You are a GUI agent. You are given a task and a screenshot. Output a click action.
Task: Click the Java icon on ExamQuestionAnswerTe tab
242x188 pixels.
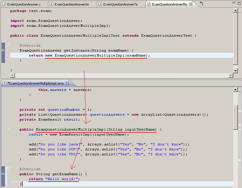click(101, 4)
